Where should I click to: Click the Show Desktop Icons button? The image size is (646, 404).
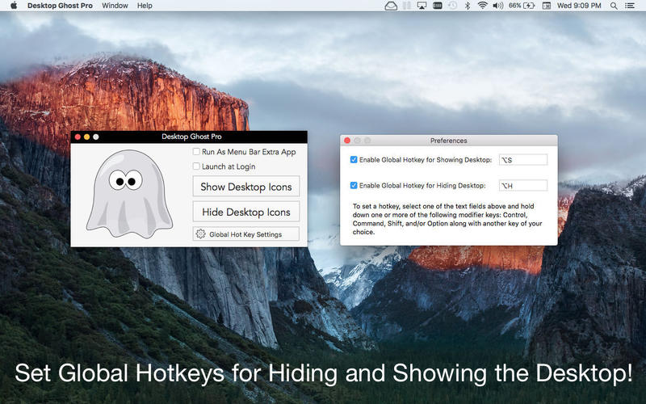246,187
